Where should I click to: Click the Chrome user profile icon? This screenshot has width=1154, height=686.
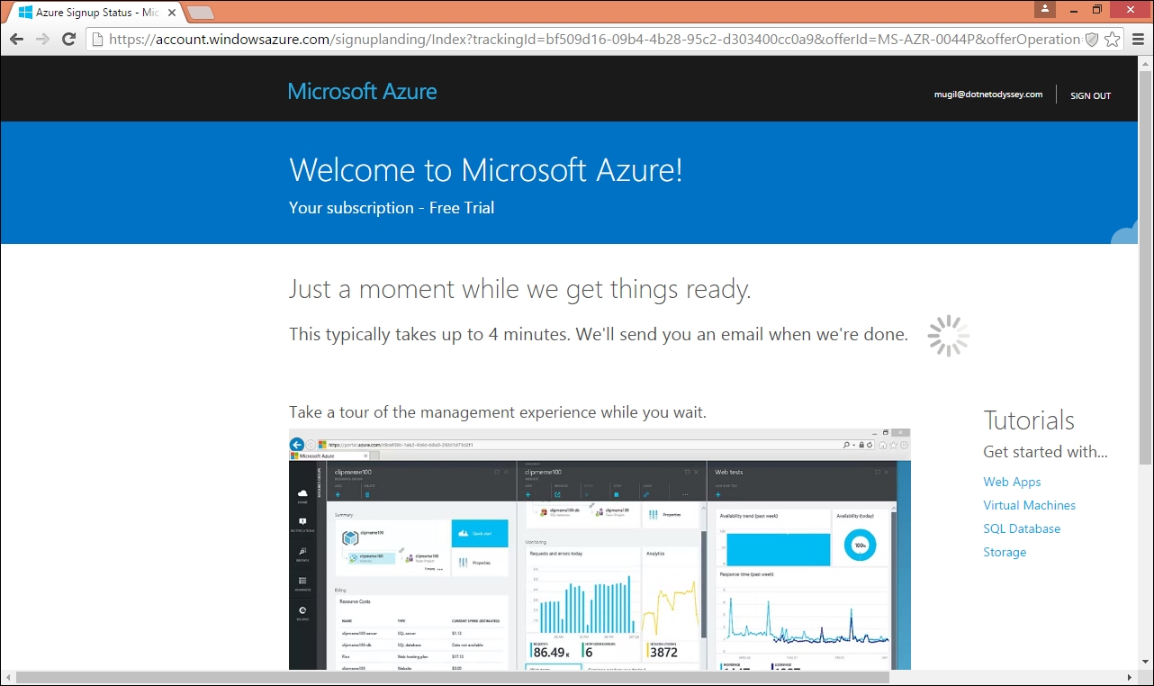point(1044,9)
